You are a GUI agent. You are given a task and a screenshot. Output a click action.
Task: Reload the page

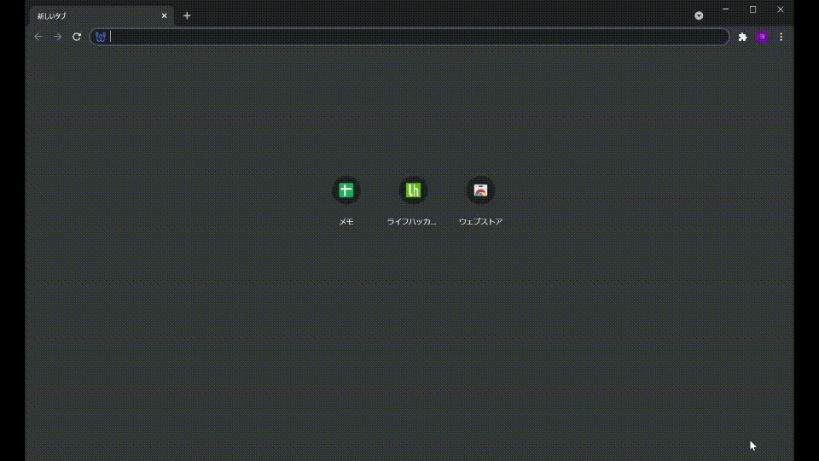click(x=77, y=37)
